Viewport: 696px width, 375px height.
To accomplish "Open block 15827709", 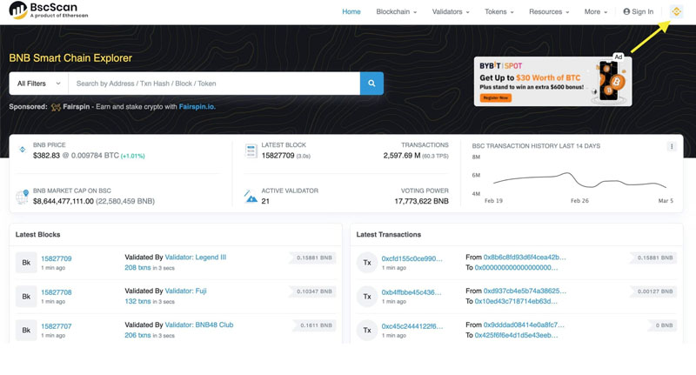I will coord(57,258).
